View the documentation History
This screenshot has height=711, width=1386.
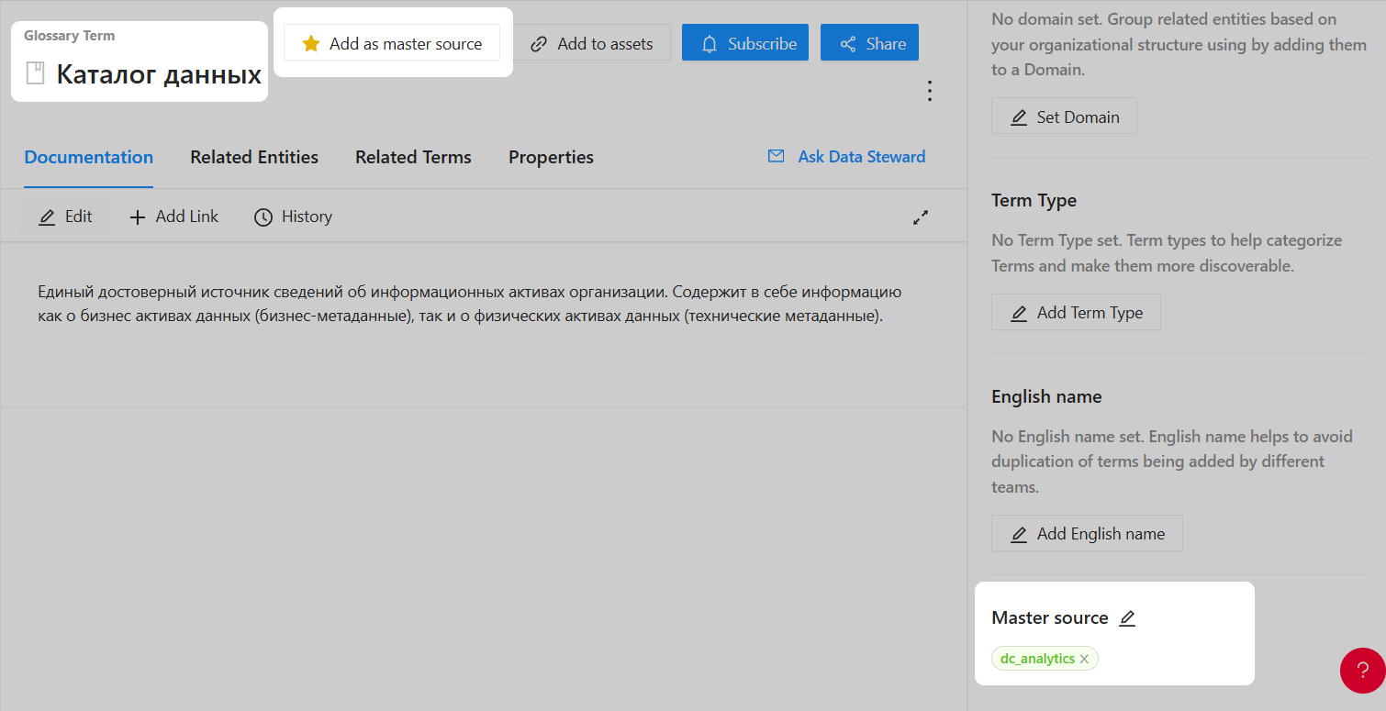click(x=293, y=217)
